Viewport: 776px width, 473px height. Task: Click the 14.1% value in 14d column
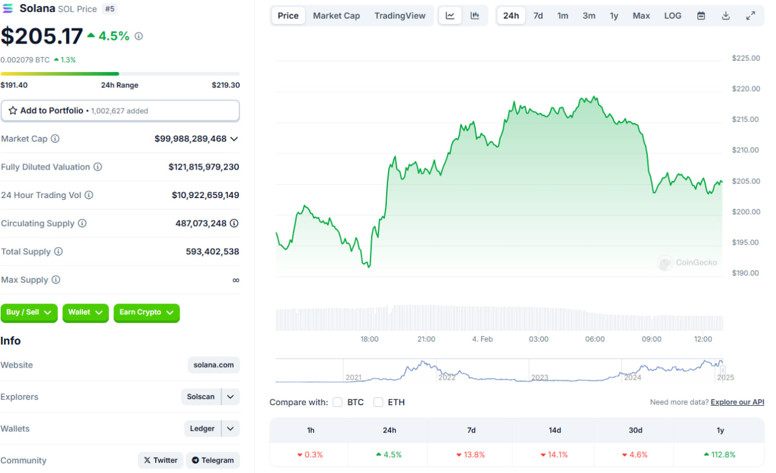pyautogui.click(x=558, y=454)
